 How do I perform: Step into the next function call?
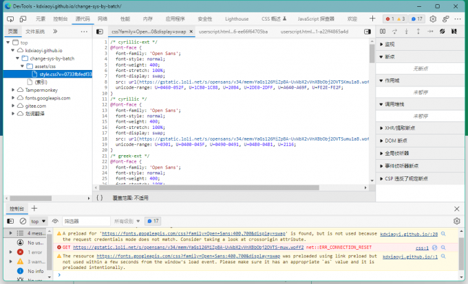406,32
